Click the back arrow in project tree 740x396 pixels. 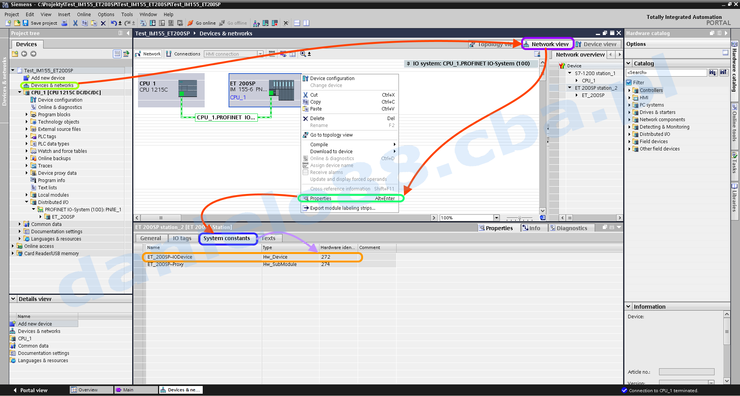pos(24,54)
